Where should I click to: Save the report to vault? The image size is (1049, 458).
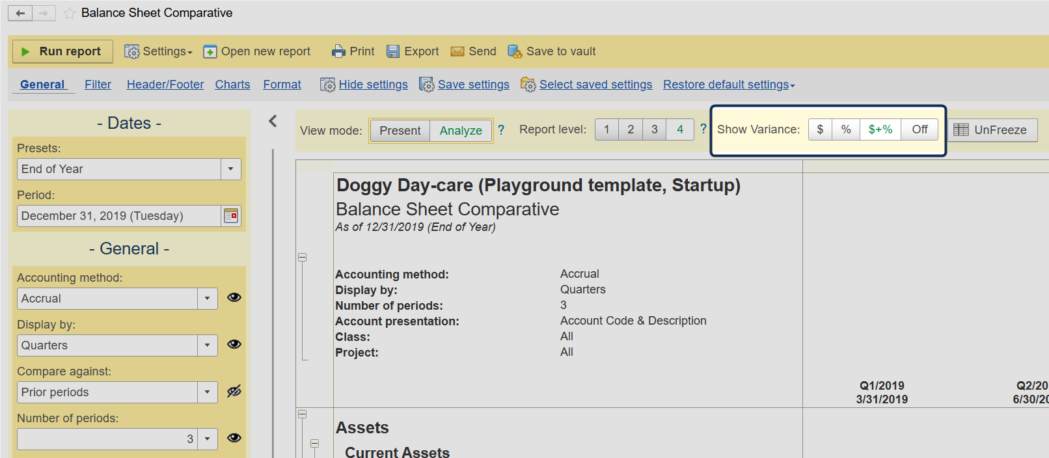point(515,51)
